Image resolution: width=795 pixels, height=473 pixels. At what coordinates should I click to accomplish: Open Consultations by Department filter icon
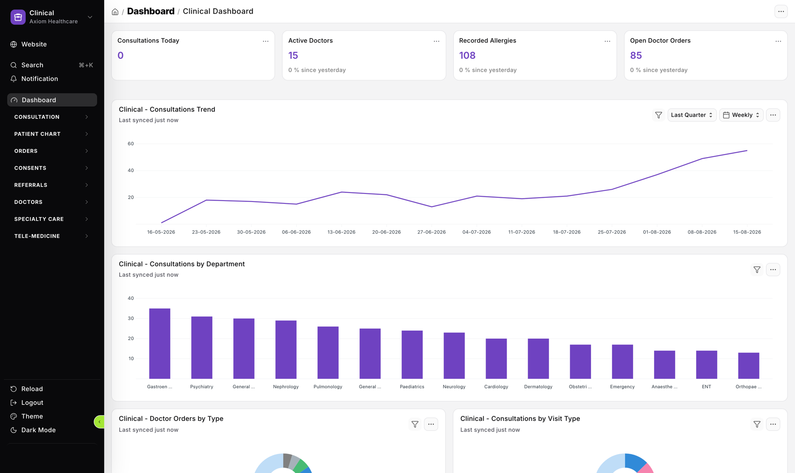tap(757, 270)
